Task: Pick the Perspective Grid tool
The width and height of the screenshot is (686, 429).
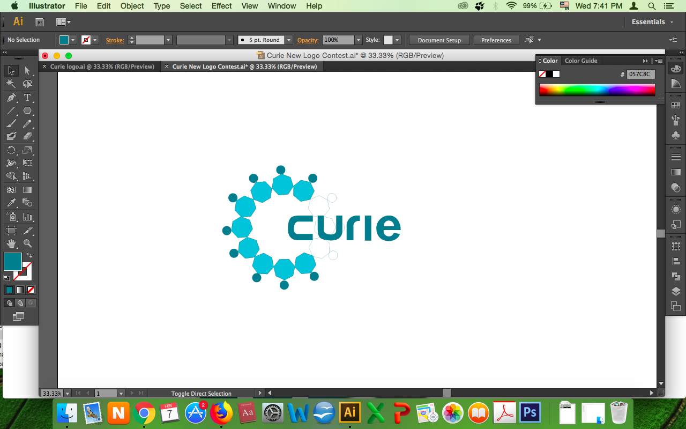Action: [x=27, y=176]
